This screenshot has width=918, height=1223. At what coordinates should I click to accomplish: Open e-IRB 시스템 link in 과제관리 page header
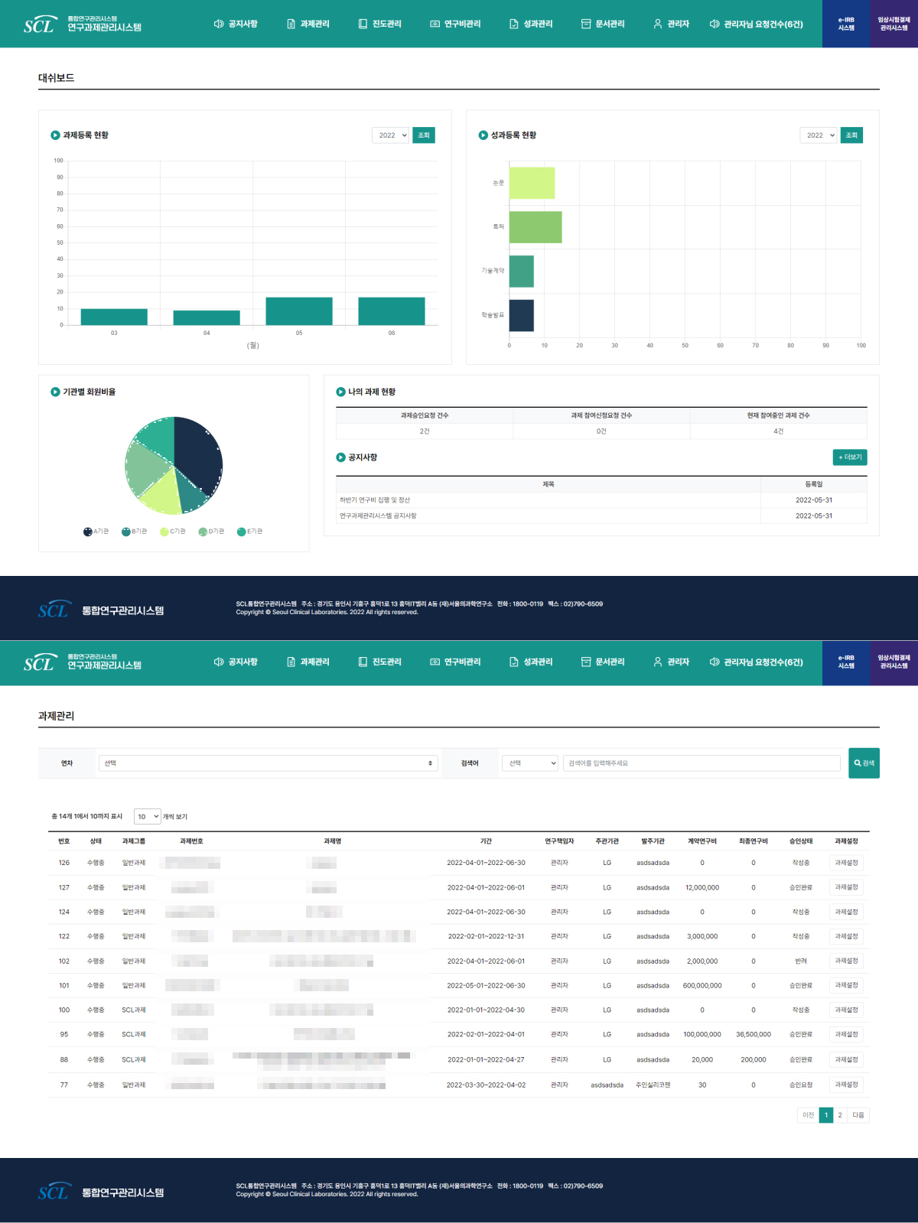click(x=846, y=662)
